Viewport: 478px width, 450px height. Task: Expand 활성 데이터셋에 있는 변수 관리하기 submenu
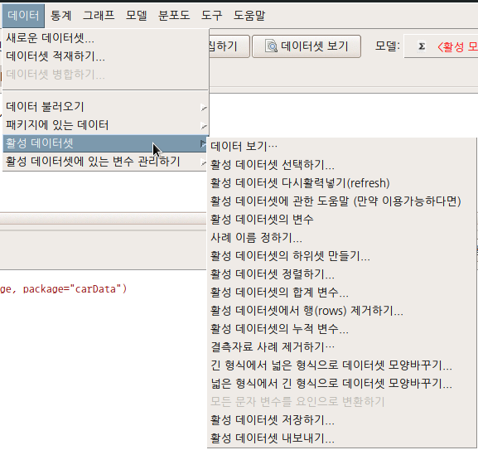[x=105, y=162]
